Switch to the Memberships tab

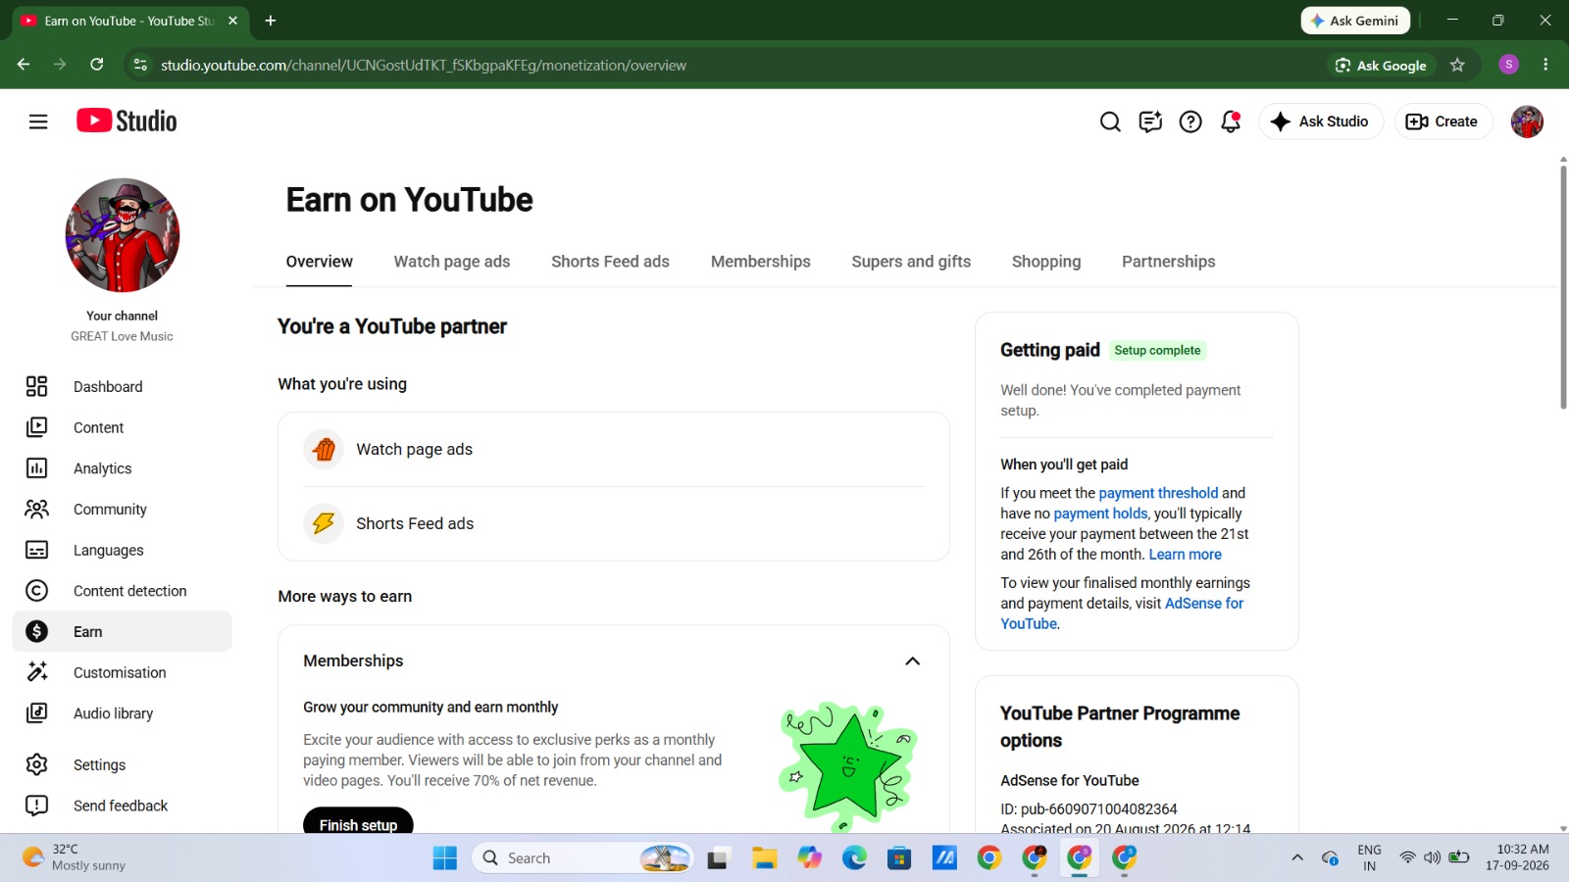coord(761,262)
